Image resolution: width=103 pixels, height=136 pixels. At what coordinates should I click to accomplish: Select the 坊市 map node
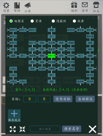61,56
